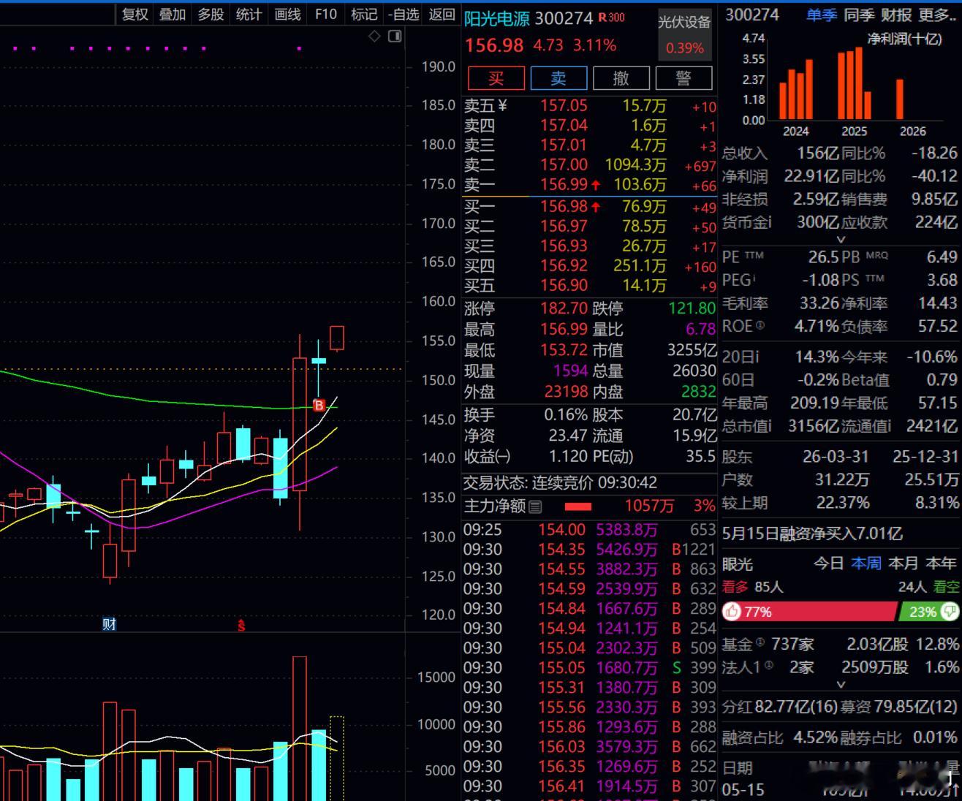Open the 叠加 overlay menu
The image size is (962, 801).
coord(173,15)
